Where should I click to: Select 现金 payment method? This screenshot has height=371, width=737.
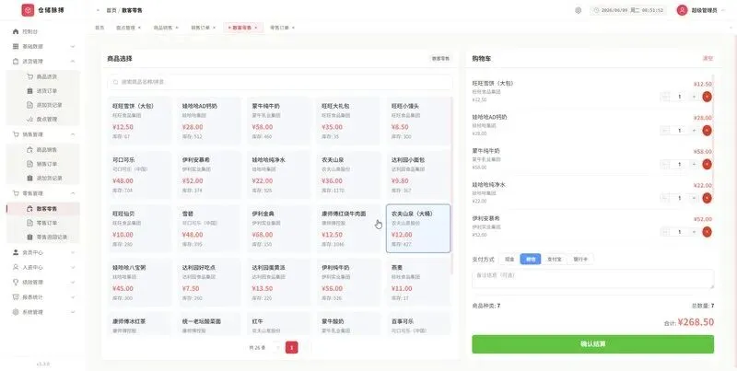(x=509, y=260)
